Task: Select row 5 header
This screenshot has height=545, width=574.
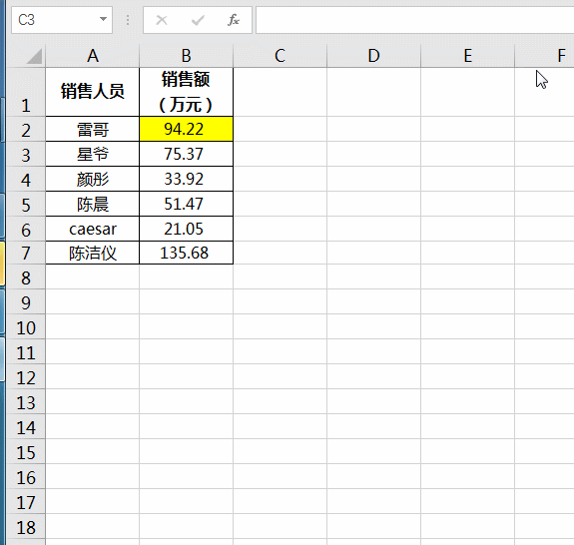Action: coord(26,204)
